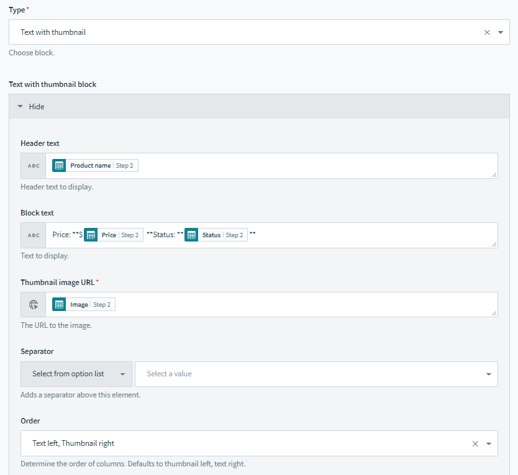Click the Price datapill table icon
Viewport: 518px width, 475px height.
click(91, 235)
